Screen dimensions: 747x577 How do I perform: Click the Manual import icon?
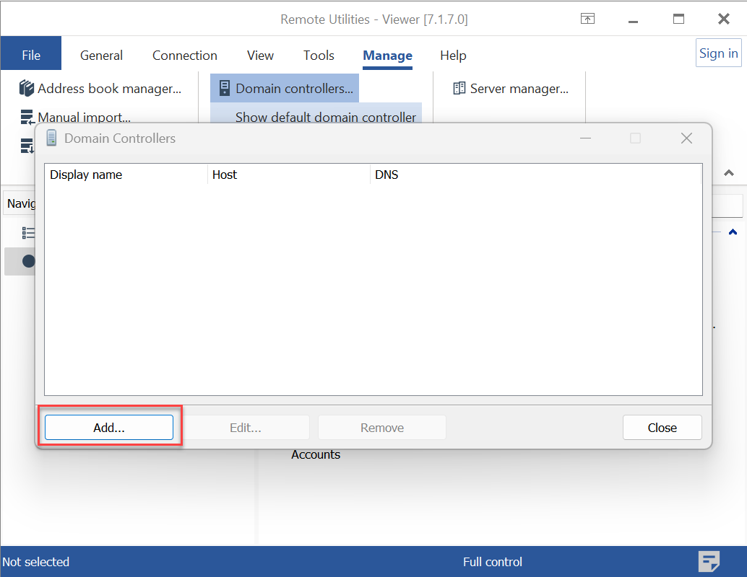coord(27,117)
